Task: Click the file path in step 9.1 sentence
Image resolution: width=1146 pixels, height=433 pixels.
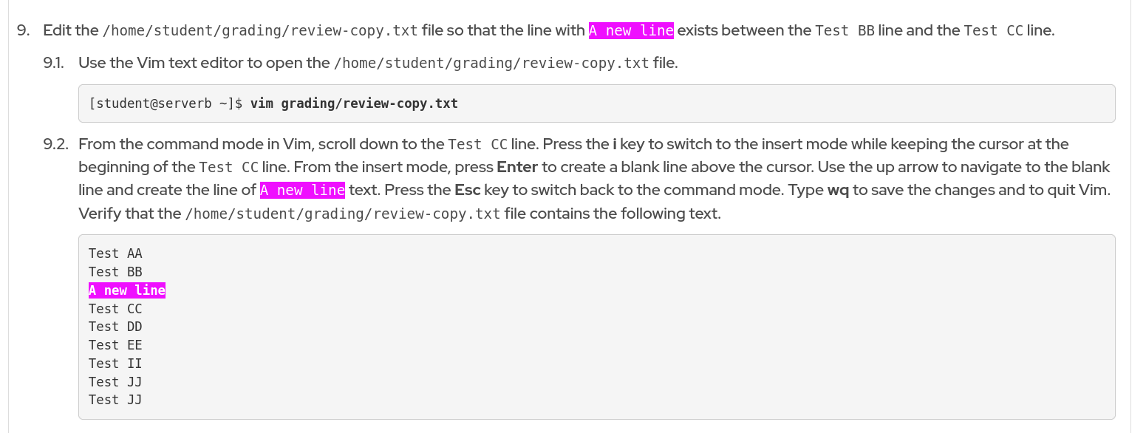Action: coord(491,64)
